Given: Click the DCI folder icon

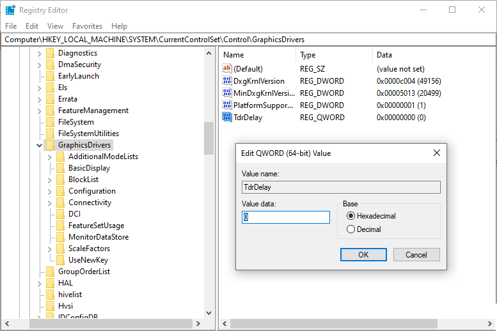Looking at the screenshot, I should 60,214.
